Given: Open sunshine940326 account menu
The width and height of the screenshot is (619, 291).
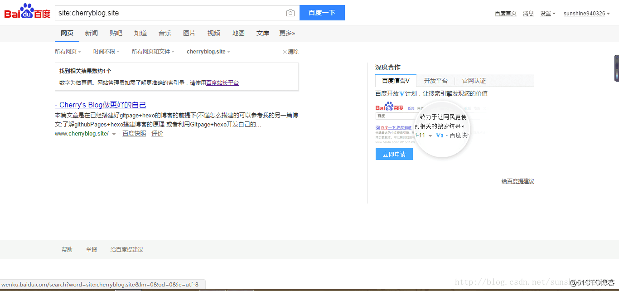Looking at the screenshot, I should pyautogui.click(x=587, y=14).
